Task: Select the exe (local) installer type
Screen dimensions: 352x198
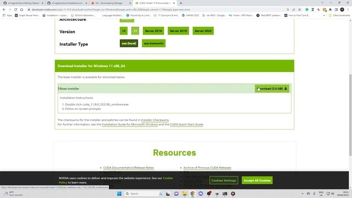Action: 129,43
